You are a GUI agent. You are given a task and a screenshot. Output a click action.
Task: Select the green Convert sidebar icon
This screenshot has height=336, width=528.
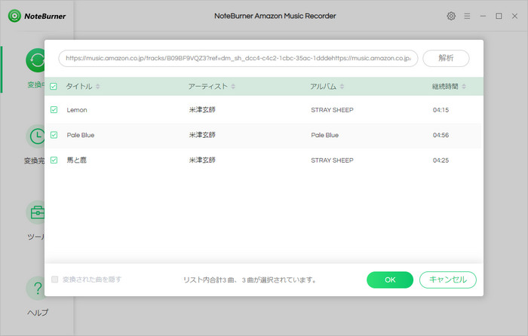[x=35, y=60]
